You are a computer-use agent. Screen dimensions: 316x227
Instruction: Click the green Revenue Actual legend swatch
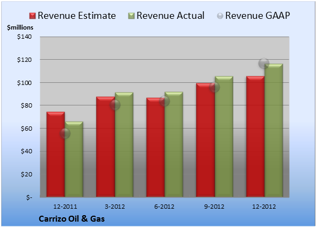131,16
